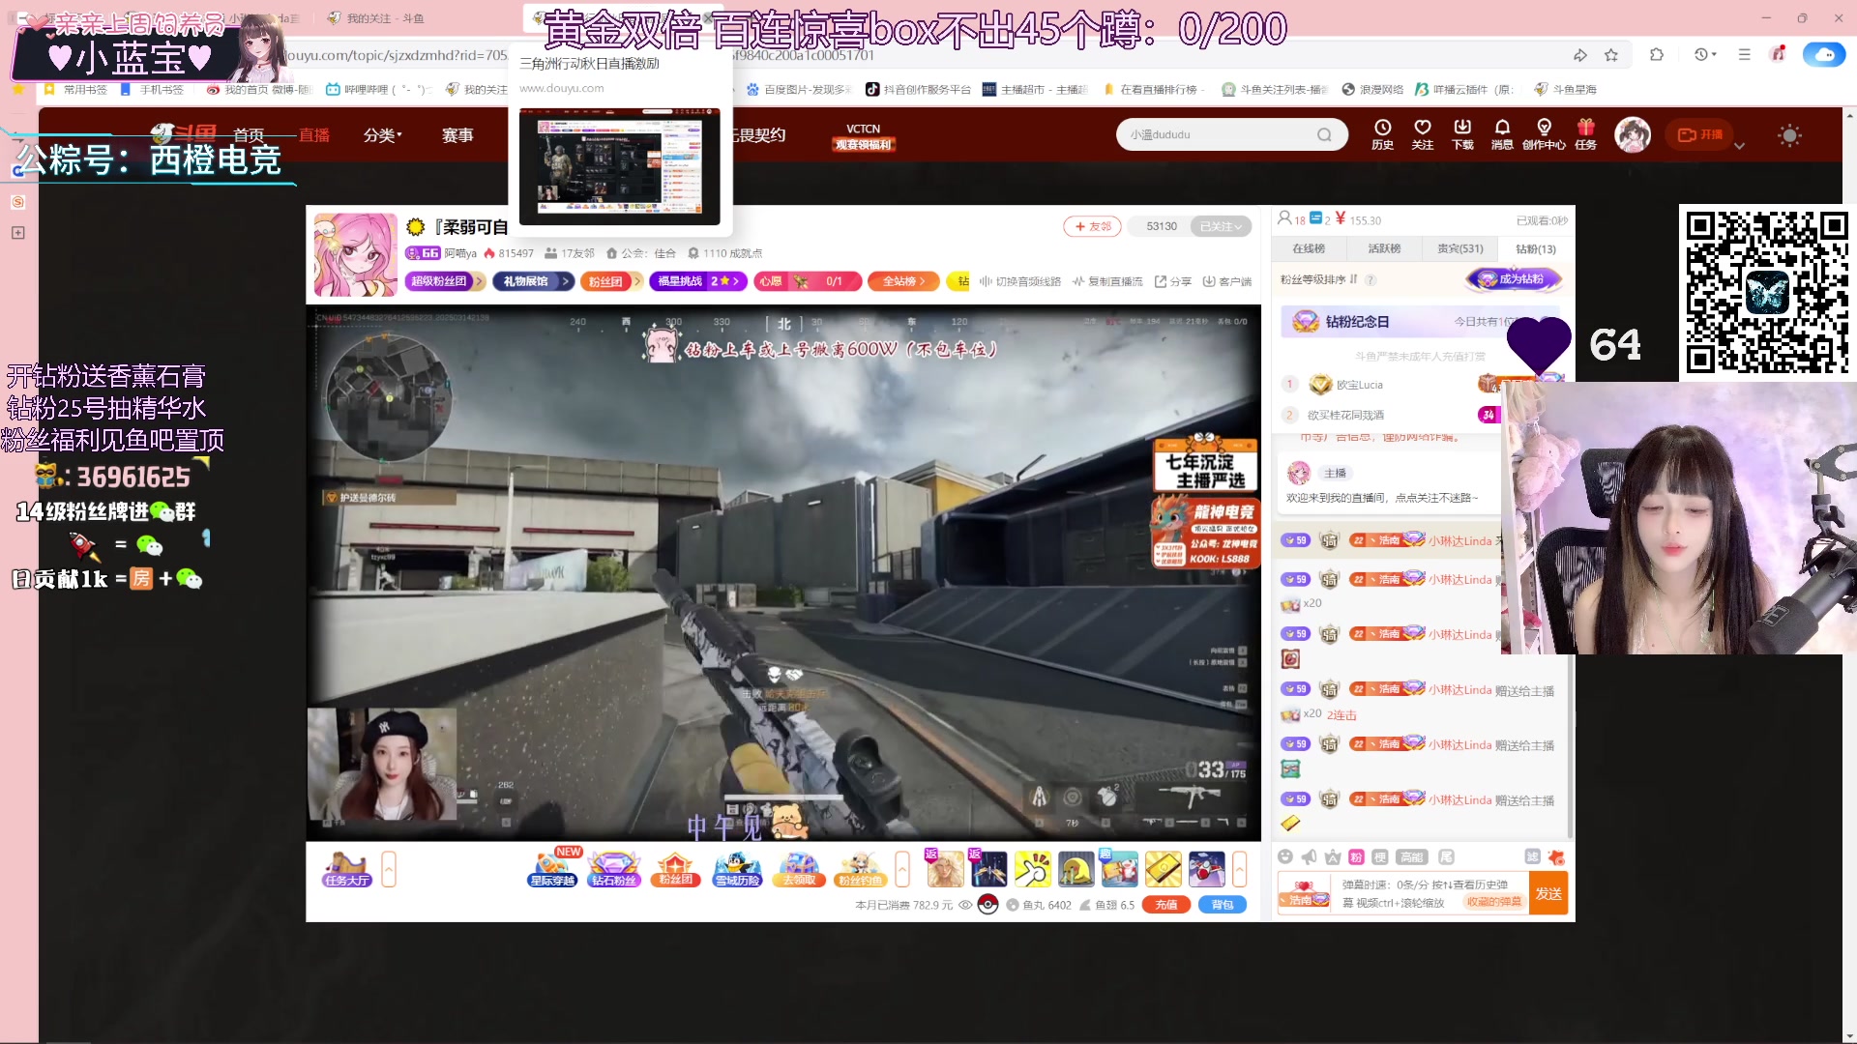Click 成为钻粉 button

(x=1514, y=279)
